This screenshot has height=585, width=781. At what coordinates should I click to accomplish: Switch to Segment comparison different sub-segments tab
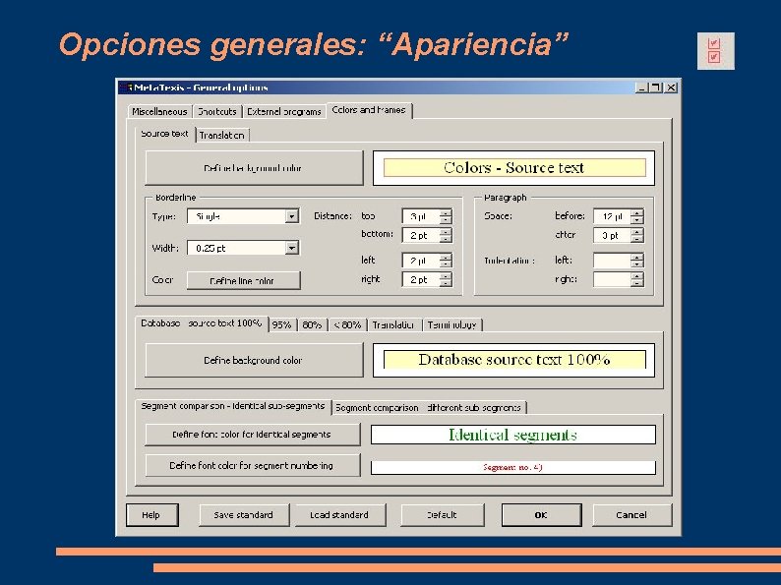tap(429, 408)
